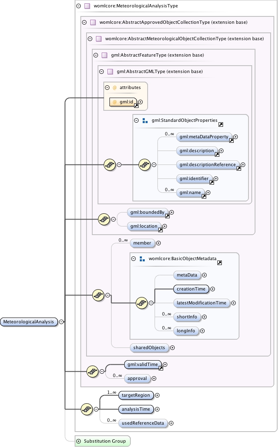The width and height of the screenshot is (278, 448).
Task: Click the type icon beside AbstractMeteorologicalObjectCollectionType
Action: tap(99, 39)
